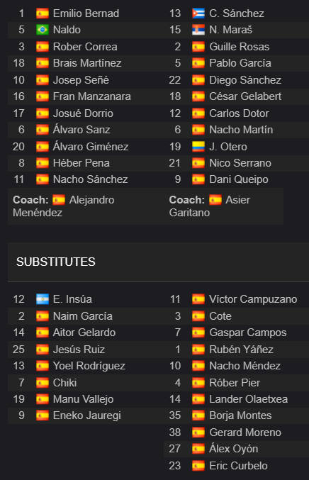The width and height of the screenshot is (309, 480).
Task: Select substitute Eneko Jauregi
Action: (x=87, y=415)
